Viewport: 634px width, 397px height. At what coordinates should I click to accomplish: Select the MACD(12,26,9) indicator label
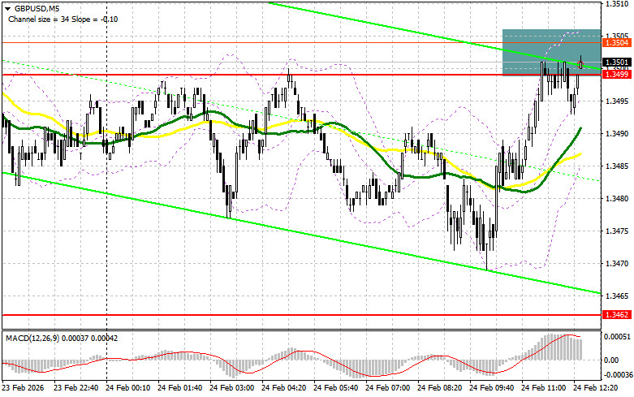(62, 338)
